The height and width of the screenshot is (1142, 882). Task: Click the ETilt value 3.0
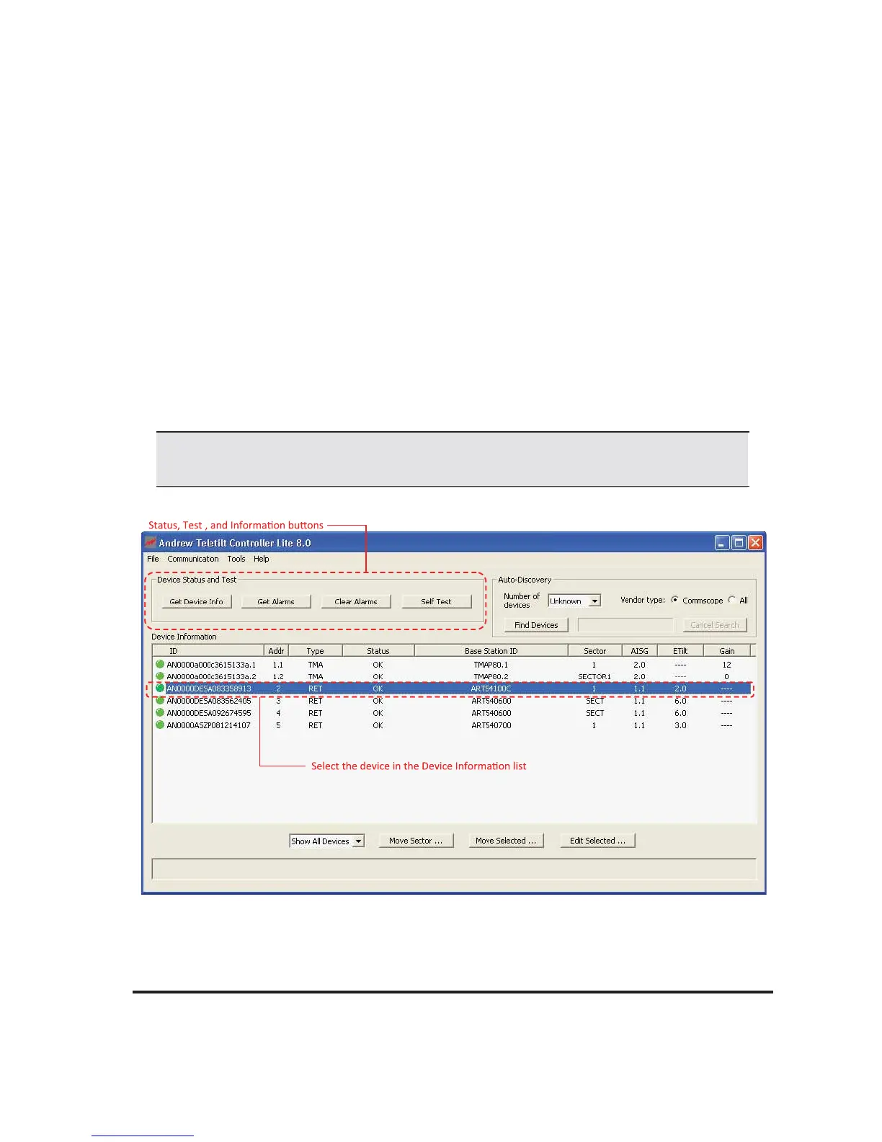tap(680, 725)
